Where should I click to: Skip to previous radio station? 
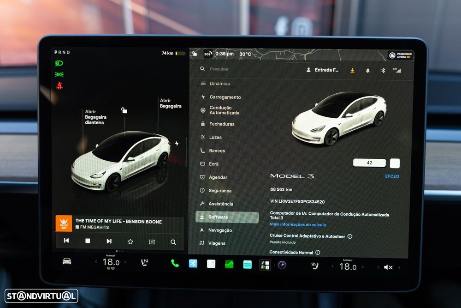[66, 241]
